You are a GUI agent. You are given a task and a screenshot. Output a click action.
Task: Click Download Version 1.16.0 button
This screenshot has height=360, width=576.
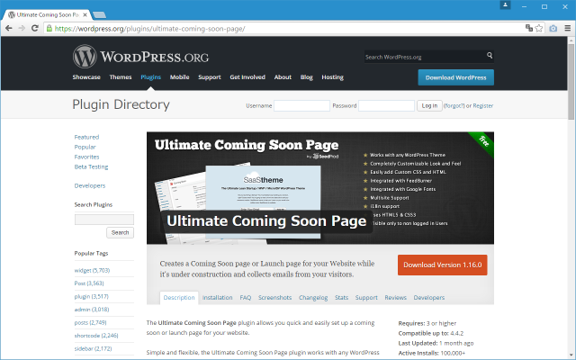coord(443,265)
